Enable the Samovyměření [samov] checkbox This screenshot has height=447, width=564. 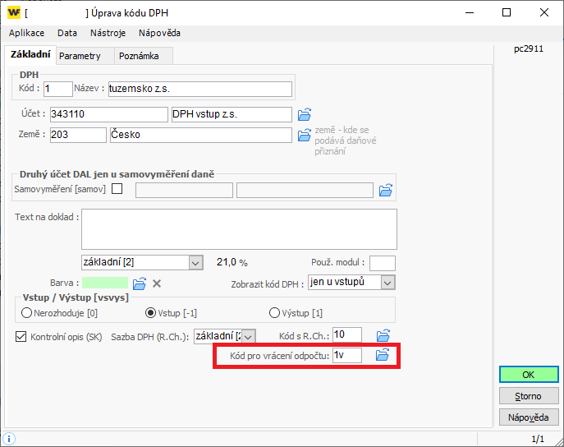tap(117, 190)
